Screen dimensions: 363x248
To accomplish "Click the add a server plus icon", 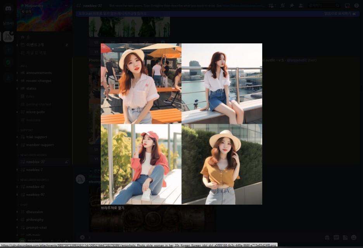I will point(8,49).
